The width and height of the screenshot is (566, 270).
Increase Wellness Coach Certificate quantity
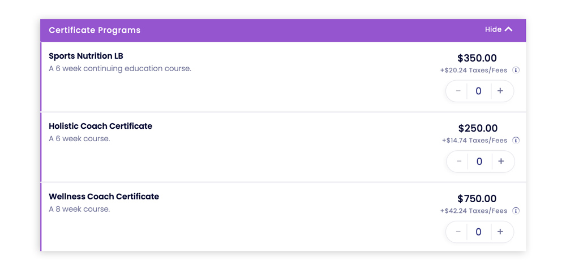click(500, 232)
